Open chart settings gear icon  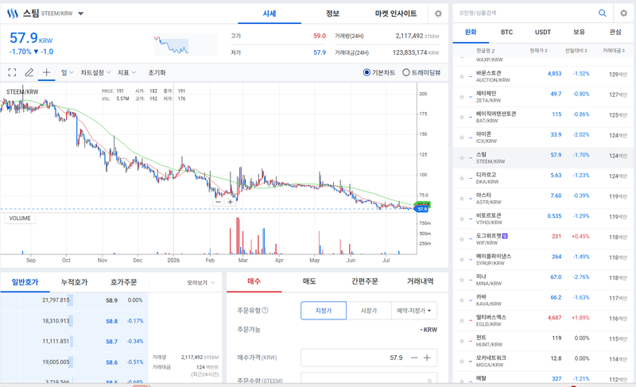click(438, 14)
